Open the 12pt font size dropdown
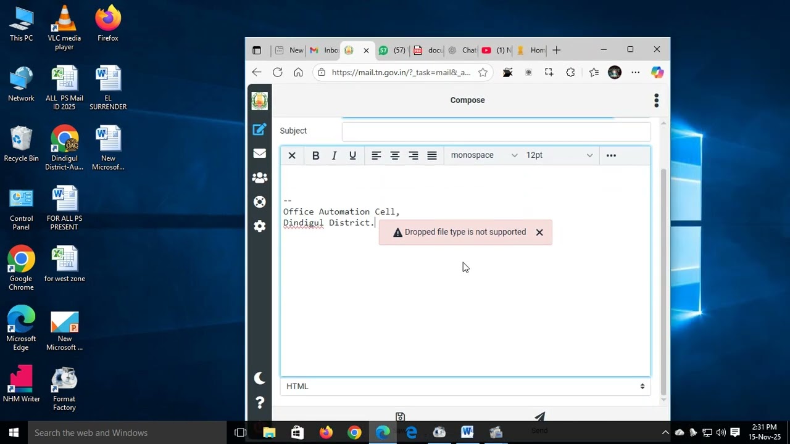The height and width of the screenshot is (444, 790). point(559,155)
